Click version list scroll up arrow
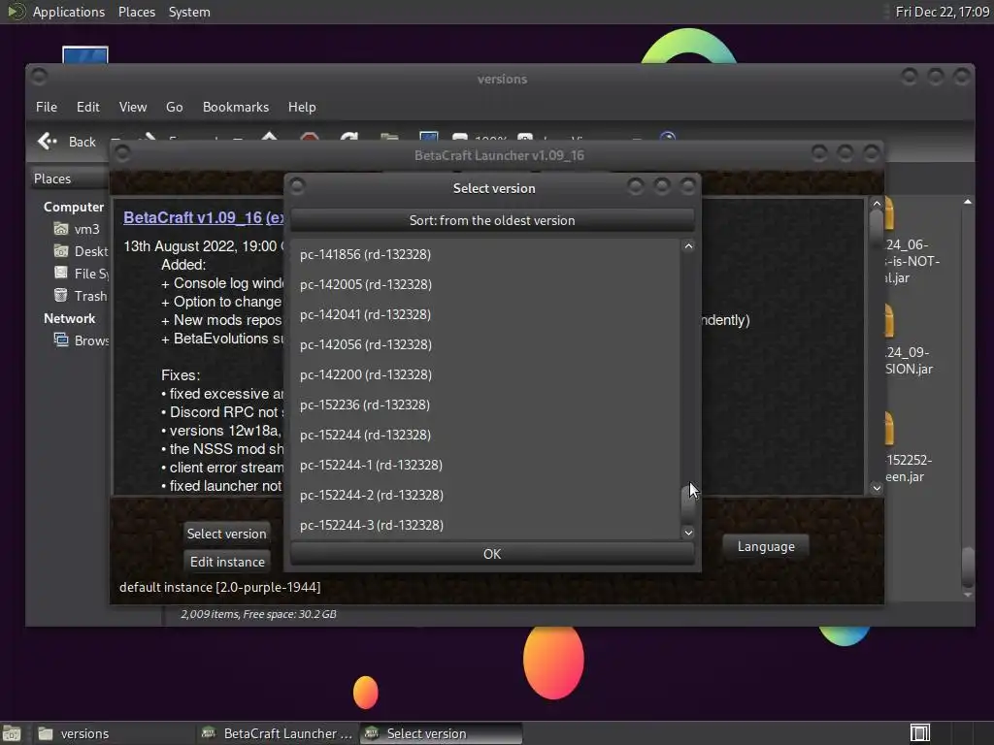The image size is (994, 745). pos(688,245)
